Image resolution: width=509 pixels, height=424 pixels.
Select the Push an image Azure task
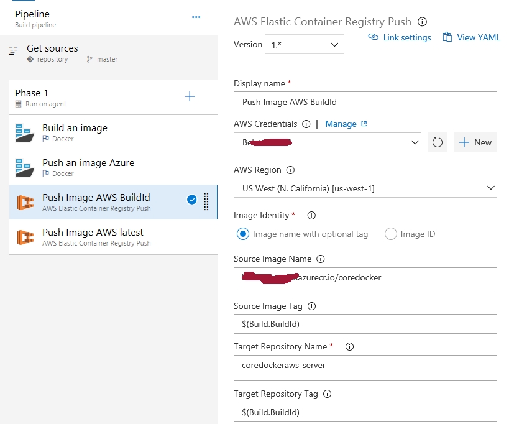pos(113,167)
